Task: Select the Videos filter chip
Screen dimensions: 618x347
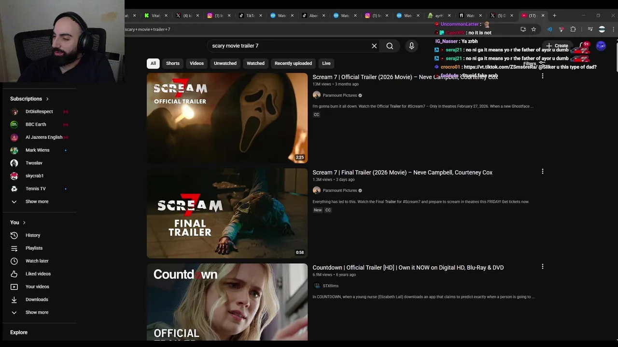Action: coord(197,63)
